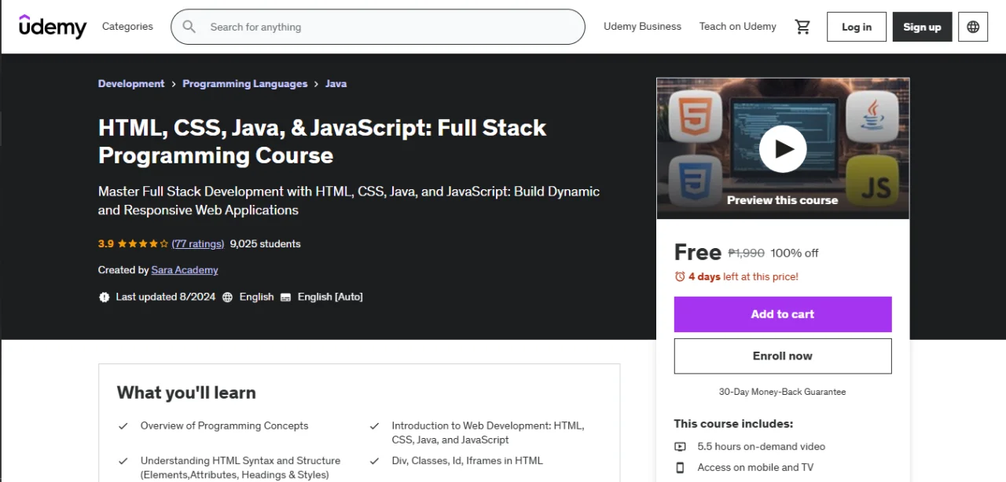Screen dimensions: 1006x482
Task: Click the What you'll learn heading
Action: (186, 393)
